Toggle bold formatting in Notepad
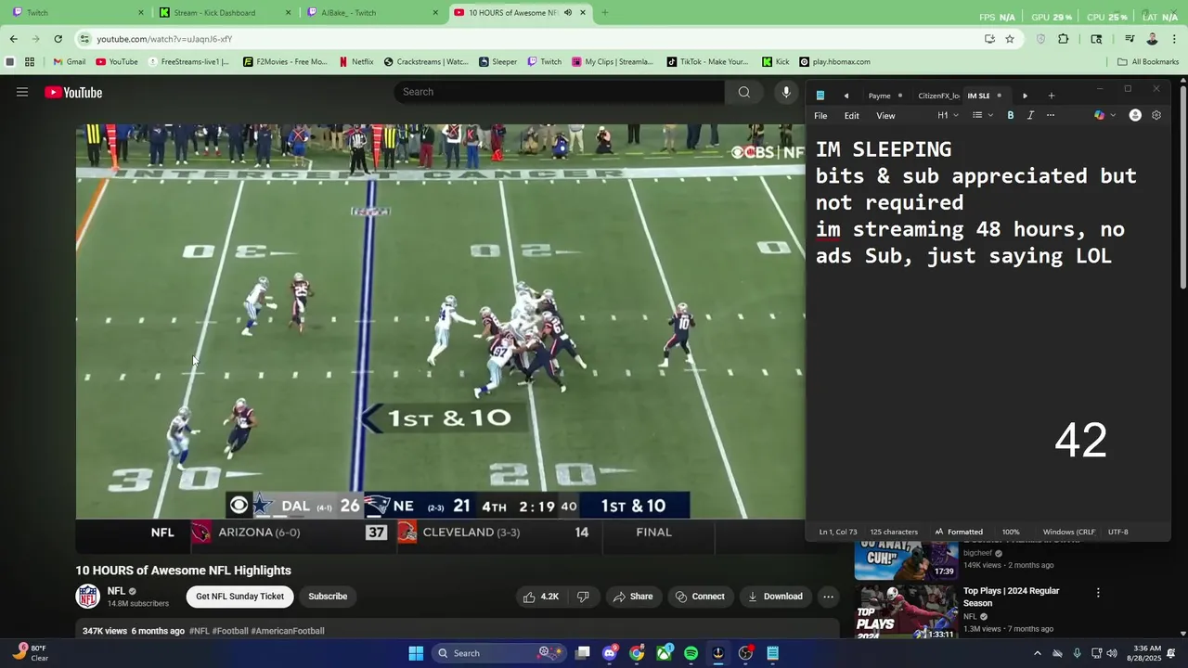 [1011, 115]
